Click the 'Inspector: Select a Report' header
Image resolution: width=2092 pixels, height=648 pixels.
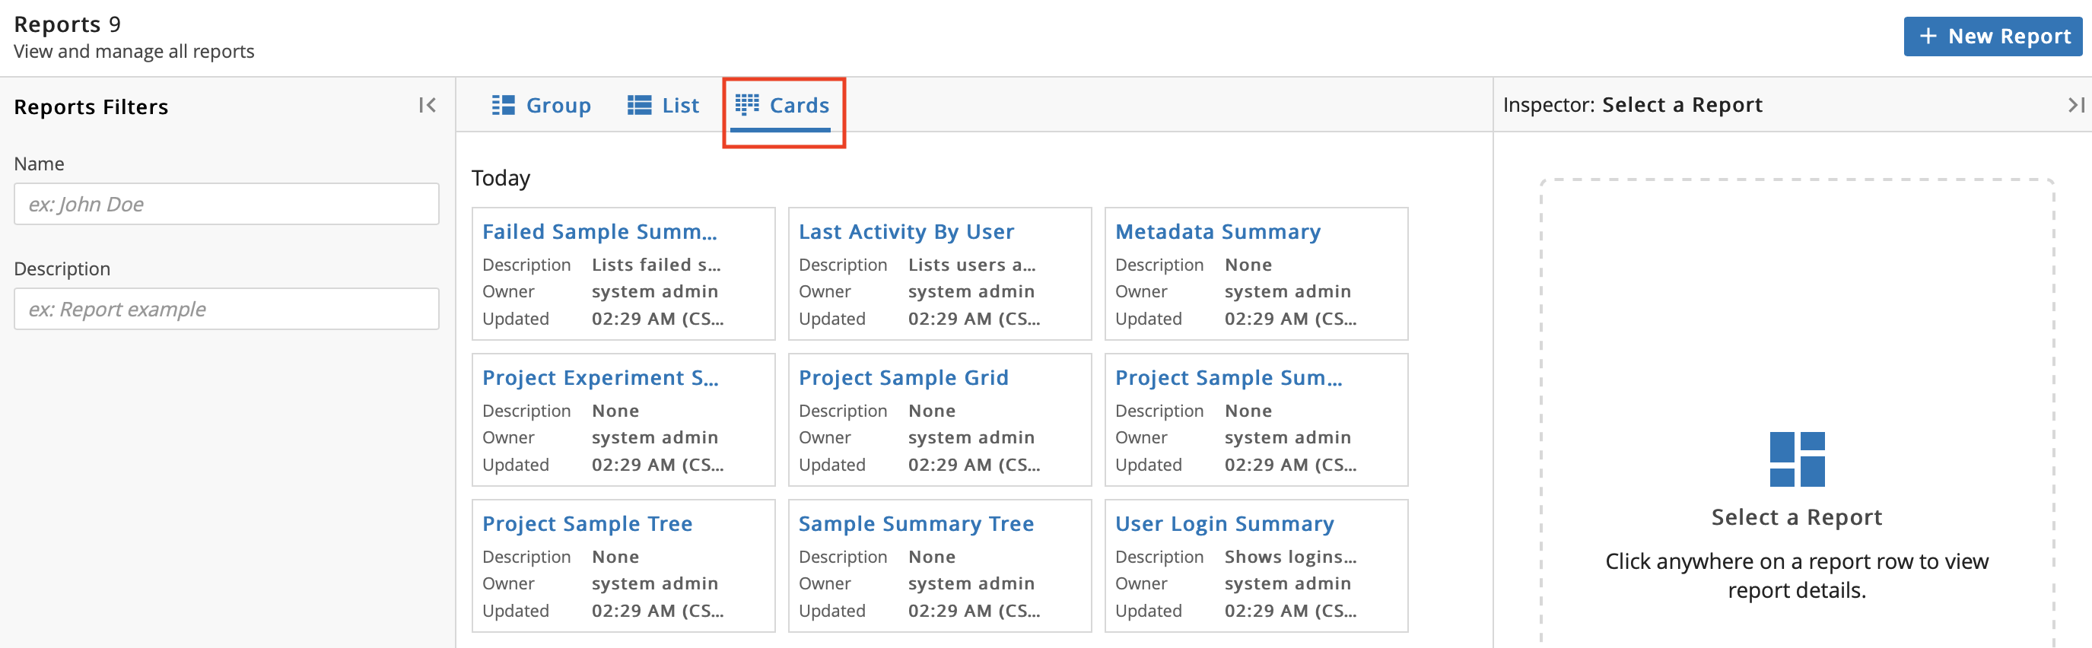(x=1633, y=105)
